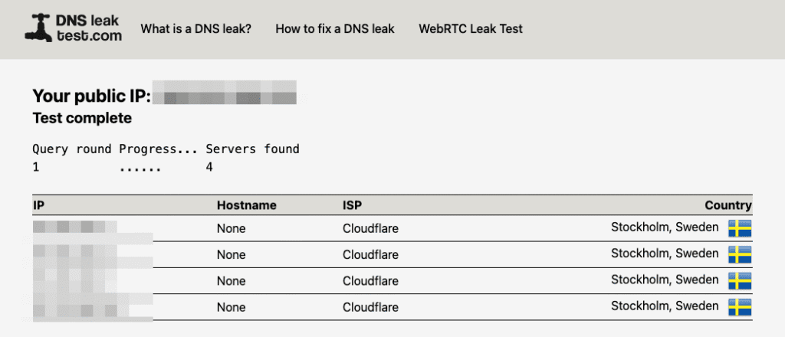Click the blurred public IP address value
The height and width of the screenshot is (337, 785).
(225, 97)
